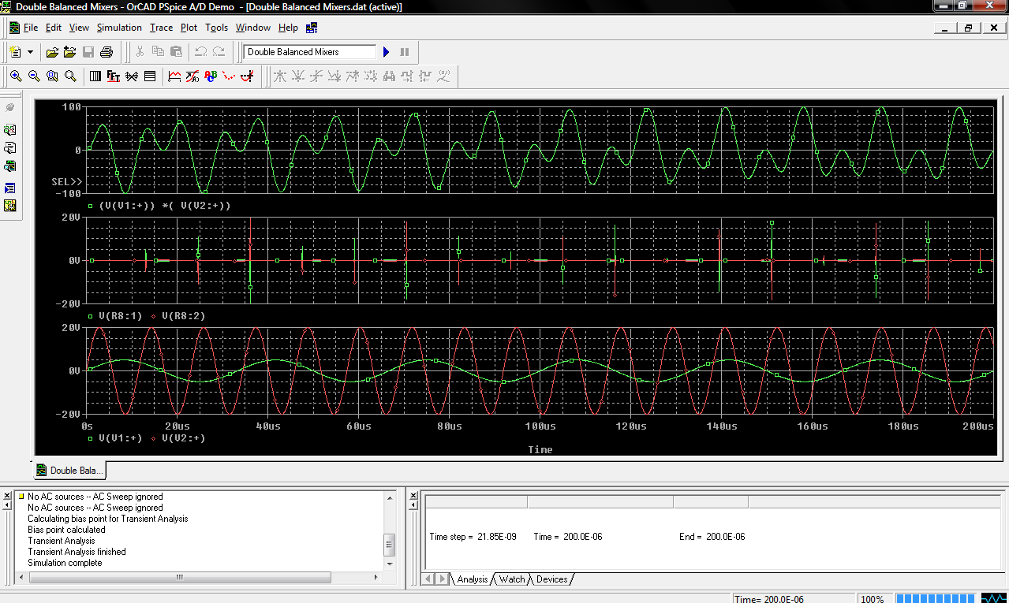Click the Zoom Out magnifier icon
Viewport: 1009px width, 603px height.
[x=34, y=76]
